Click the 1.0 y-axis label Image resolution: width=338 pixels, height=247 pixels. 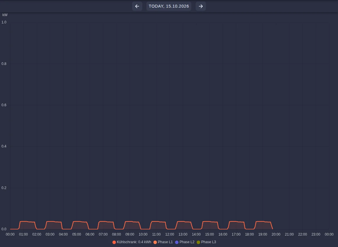click(4, 22)
